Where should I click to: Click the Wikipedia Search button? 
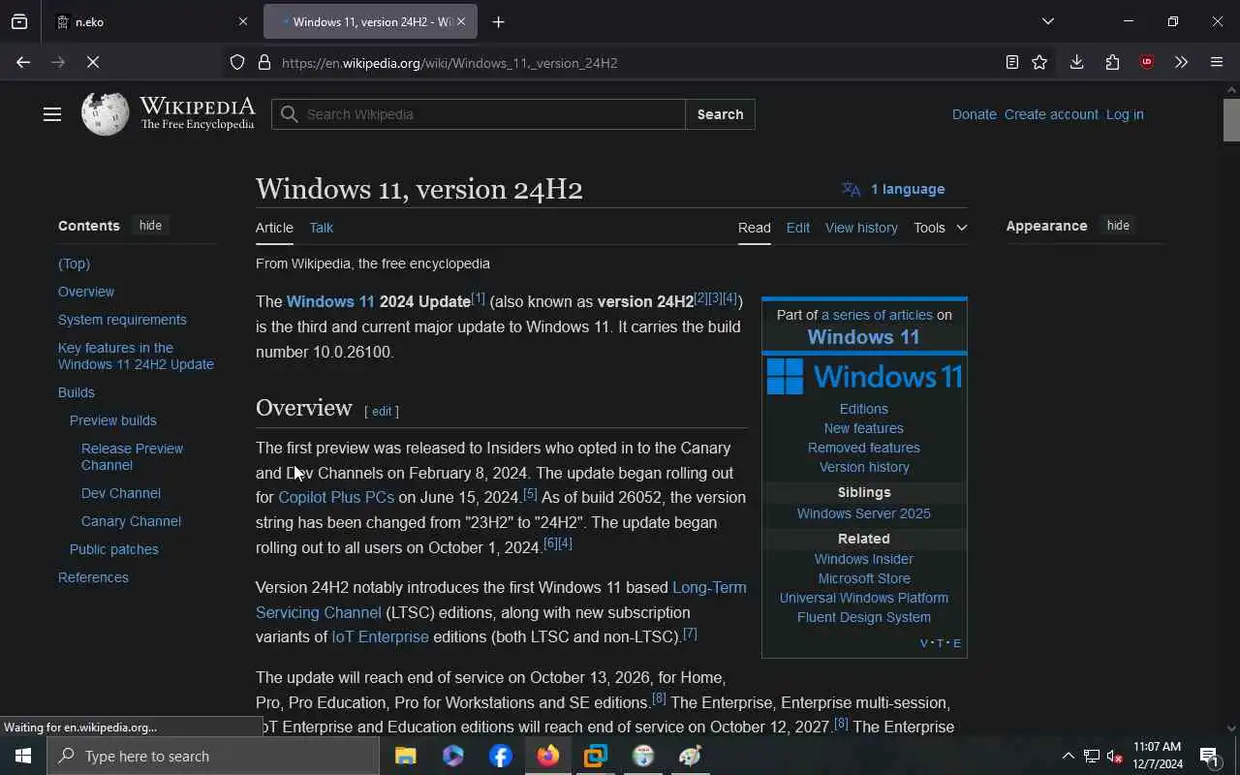(720, 114)
